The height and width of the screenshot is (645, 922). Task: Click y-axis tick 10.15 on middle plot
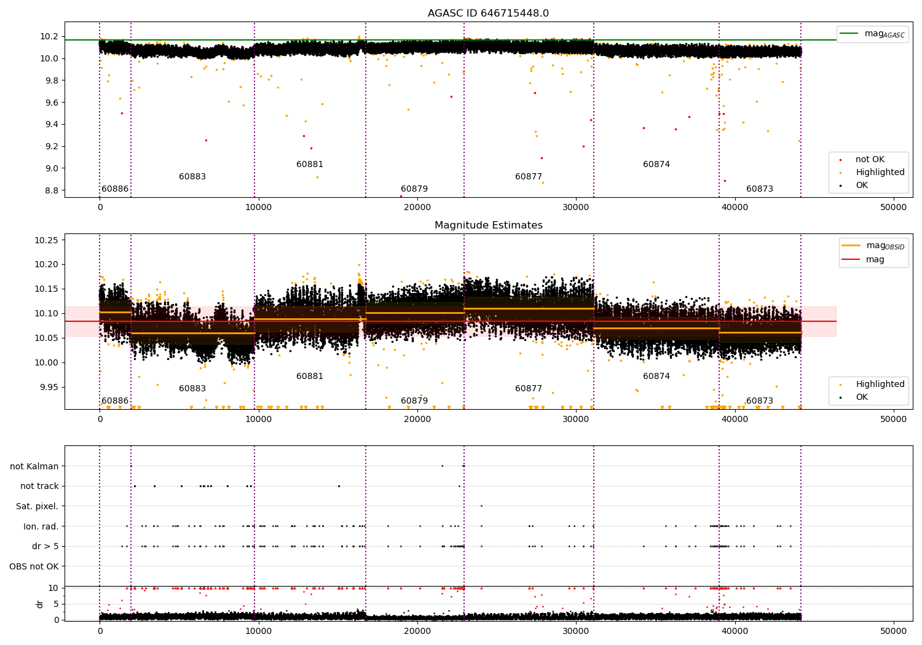coord(47,289)
